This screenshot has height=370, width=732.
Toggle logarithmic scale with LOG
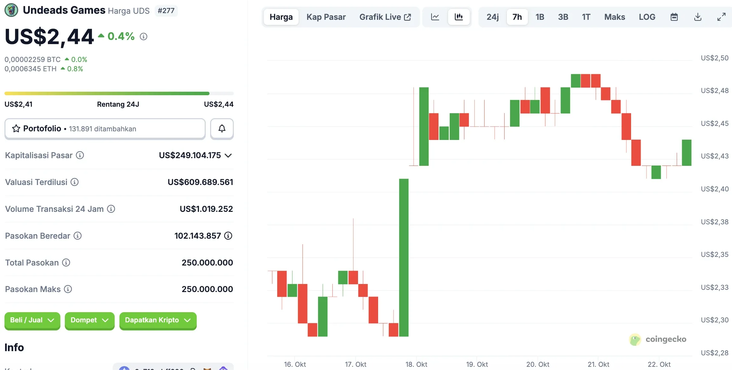[647, 17]
